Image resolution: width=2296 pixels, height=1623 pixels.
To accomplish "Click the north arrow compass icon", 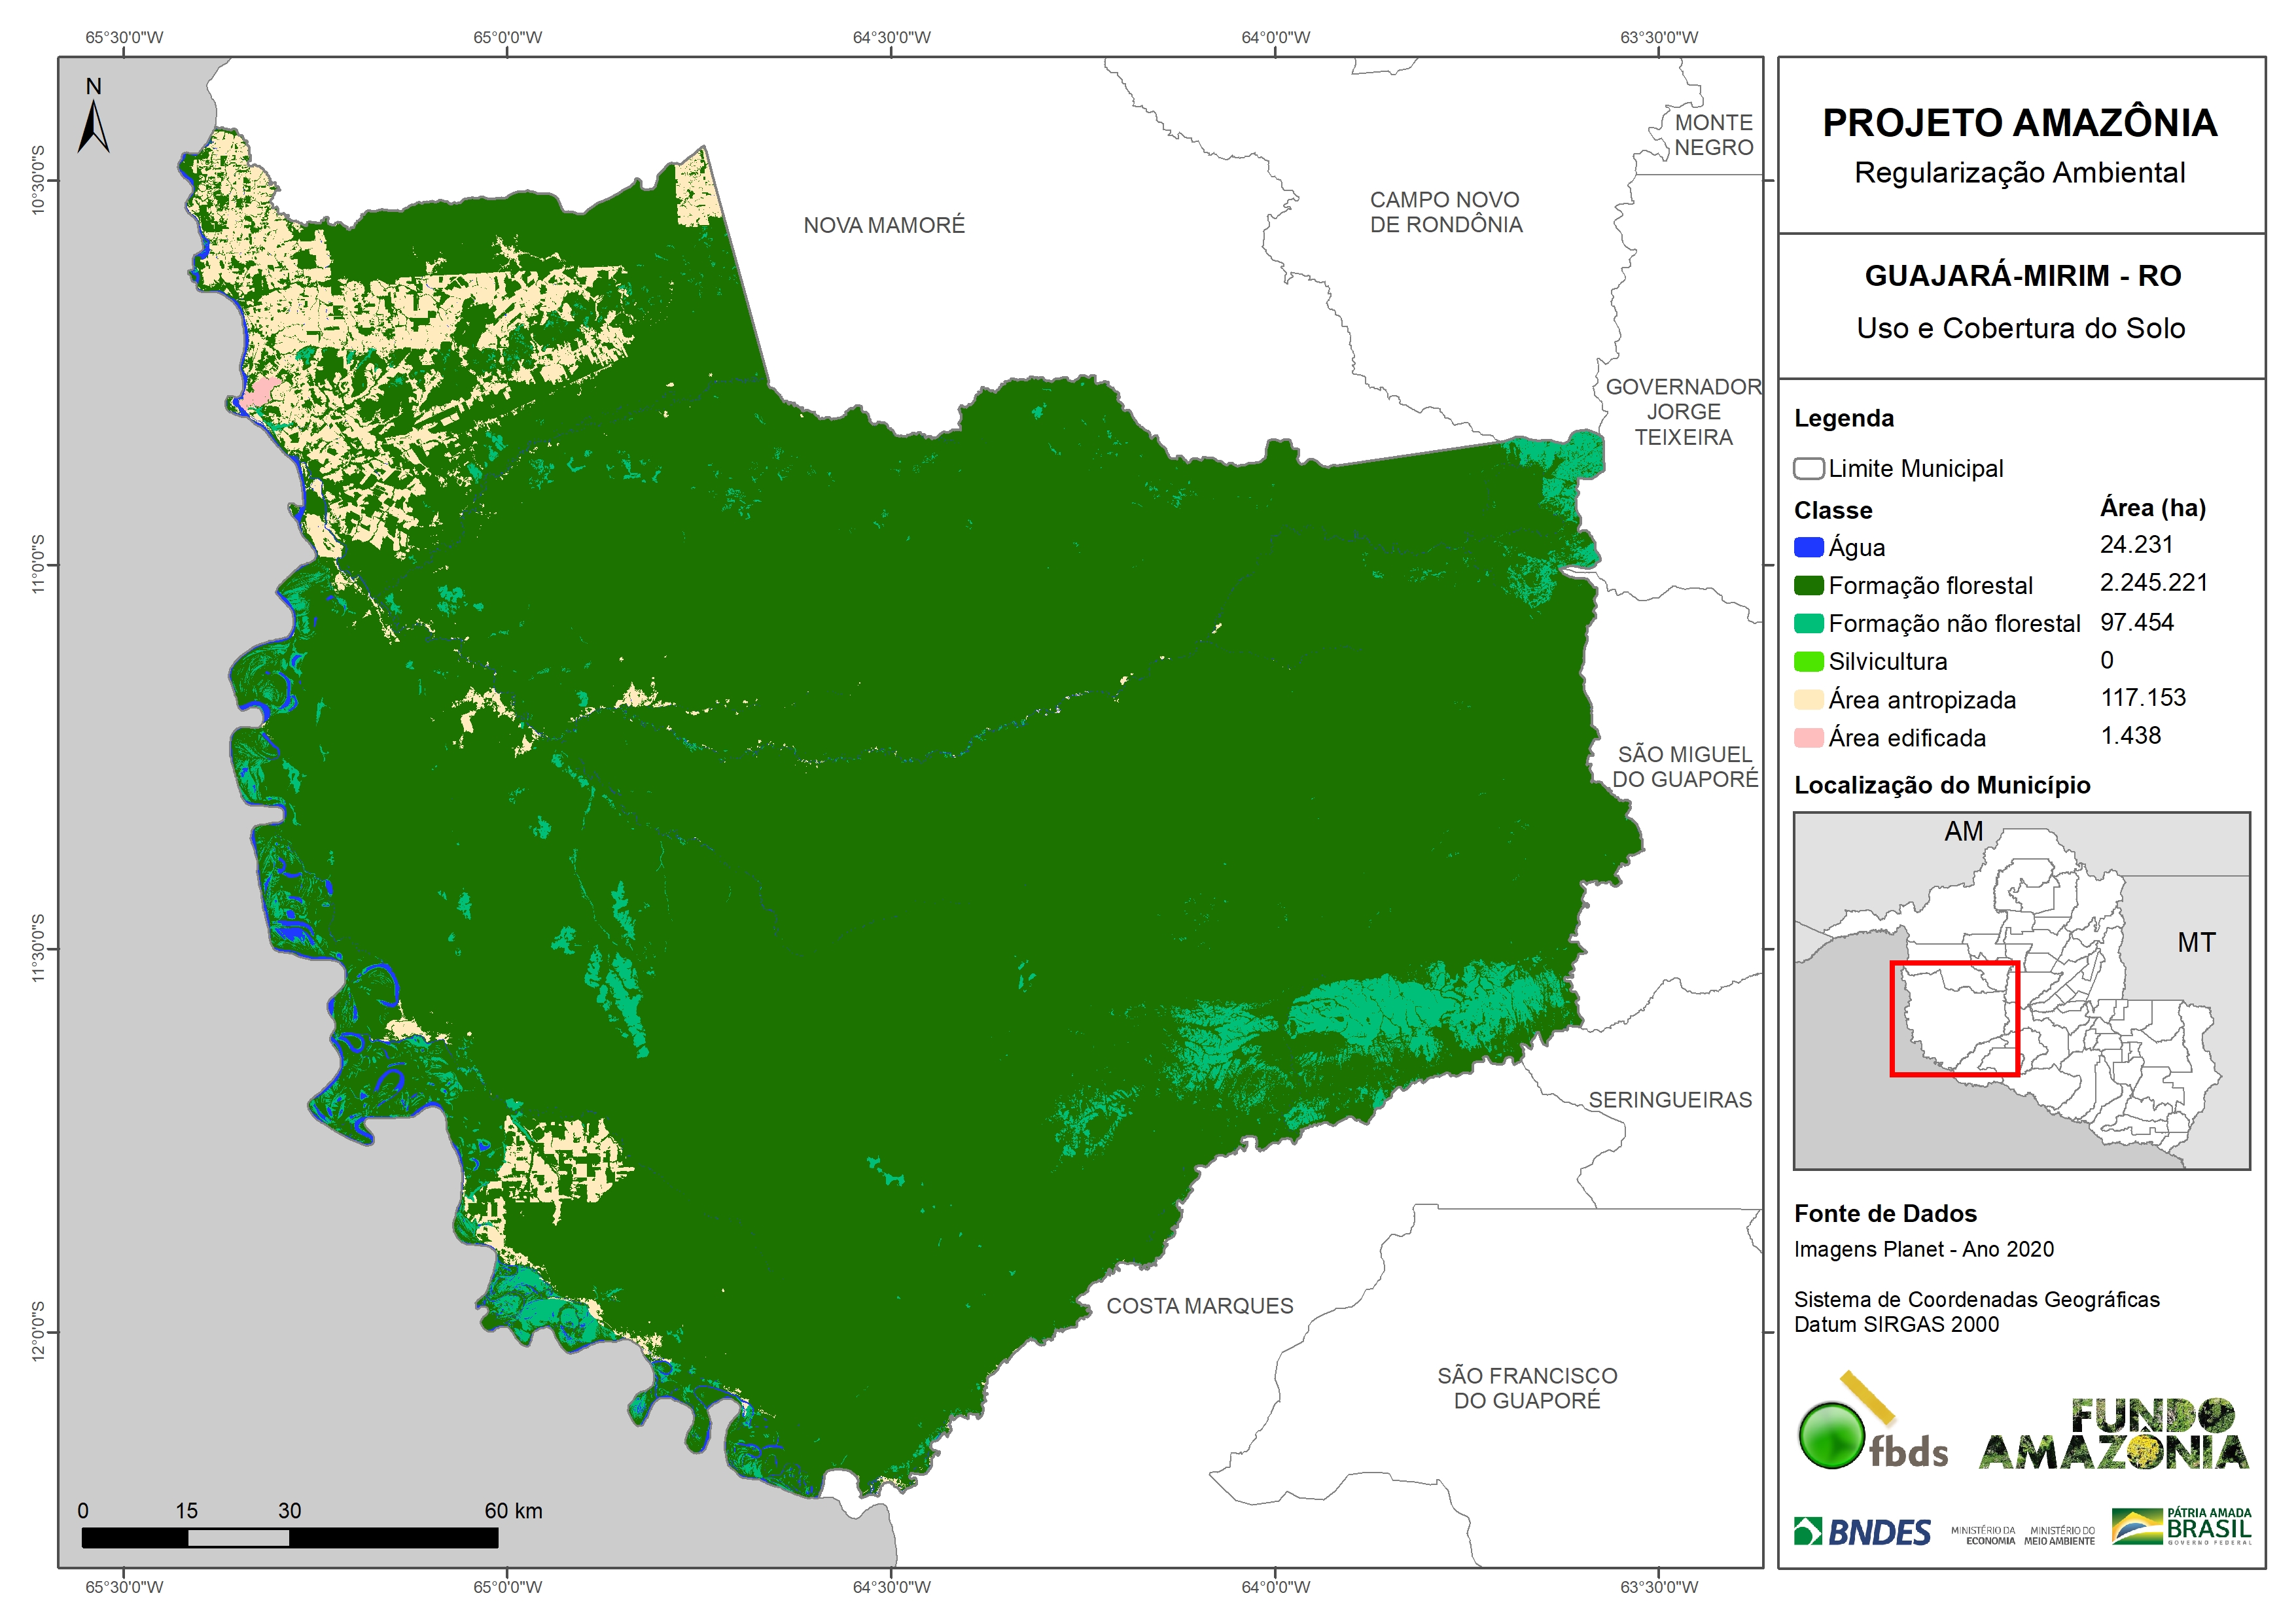I will coord(94,125).
